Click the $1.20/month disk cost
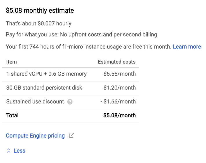Viewport: 206px width, 163px height. pos(120,88)
